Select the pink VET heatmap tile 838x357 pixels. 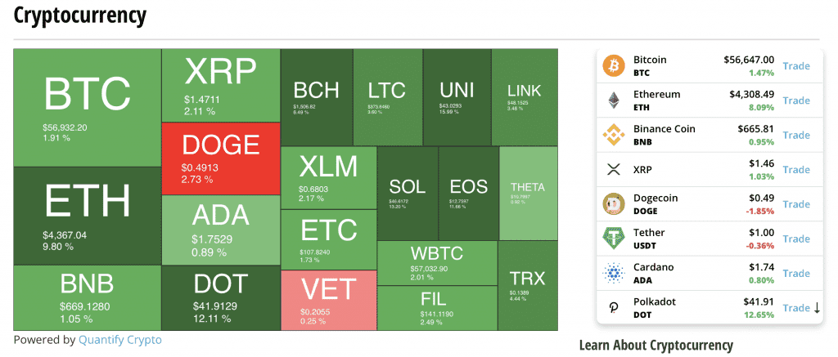click(x=329, y=301)
